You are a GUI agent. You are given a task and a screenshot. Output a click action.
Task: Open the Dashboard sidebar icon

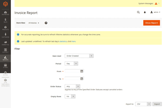coord(5,12)
